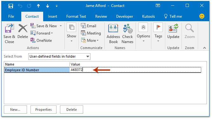Click the smiley feedback icon
The image size is (212, 120).
coord(202,16)
